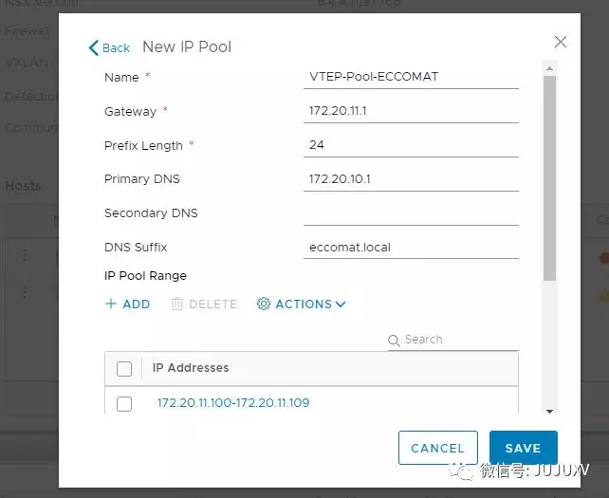Viewport: 609px width, 498px height.
Task: Click the Secondary DNS empty field
Action: [411, 213]
